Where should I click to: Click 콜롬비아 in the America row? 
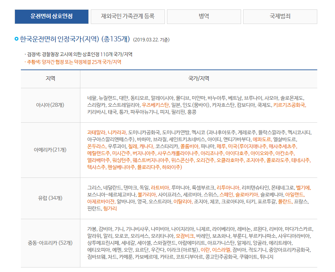click(x=190, y=146)
